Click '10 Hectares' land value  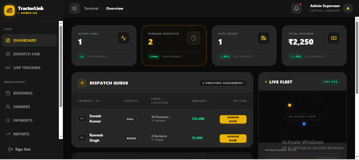[x=160, y=117]
